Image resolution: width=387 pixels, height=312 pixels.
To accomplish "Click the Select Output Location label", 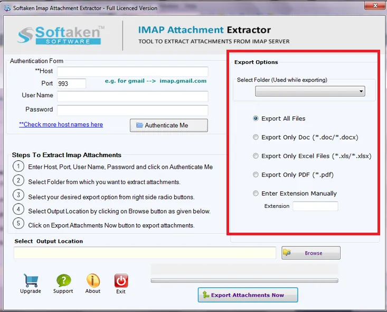I will click(x=49, y=241).
